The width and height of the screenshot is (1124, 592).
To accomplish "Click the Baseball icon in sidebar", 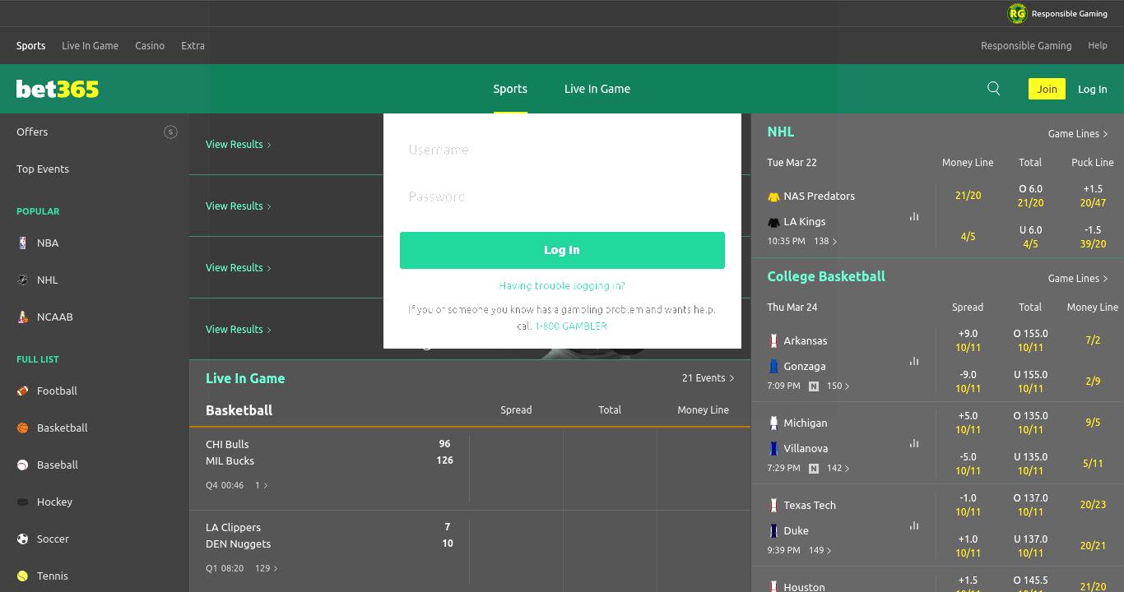I will (23, 465).
